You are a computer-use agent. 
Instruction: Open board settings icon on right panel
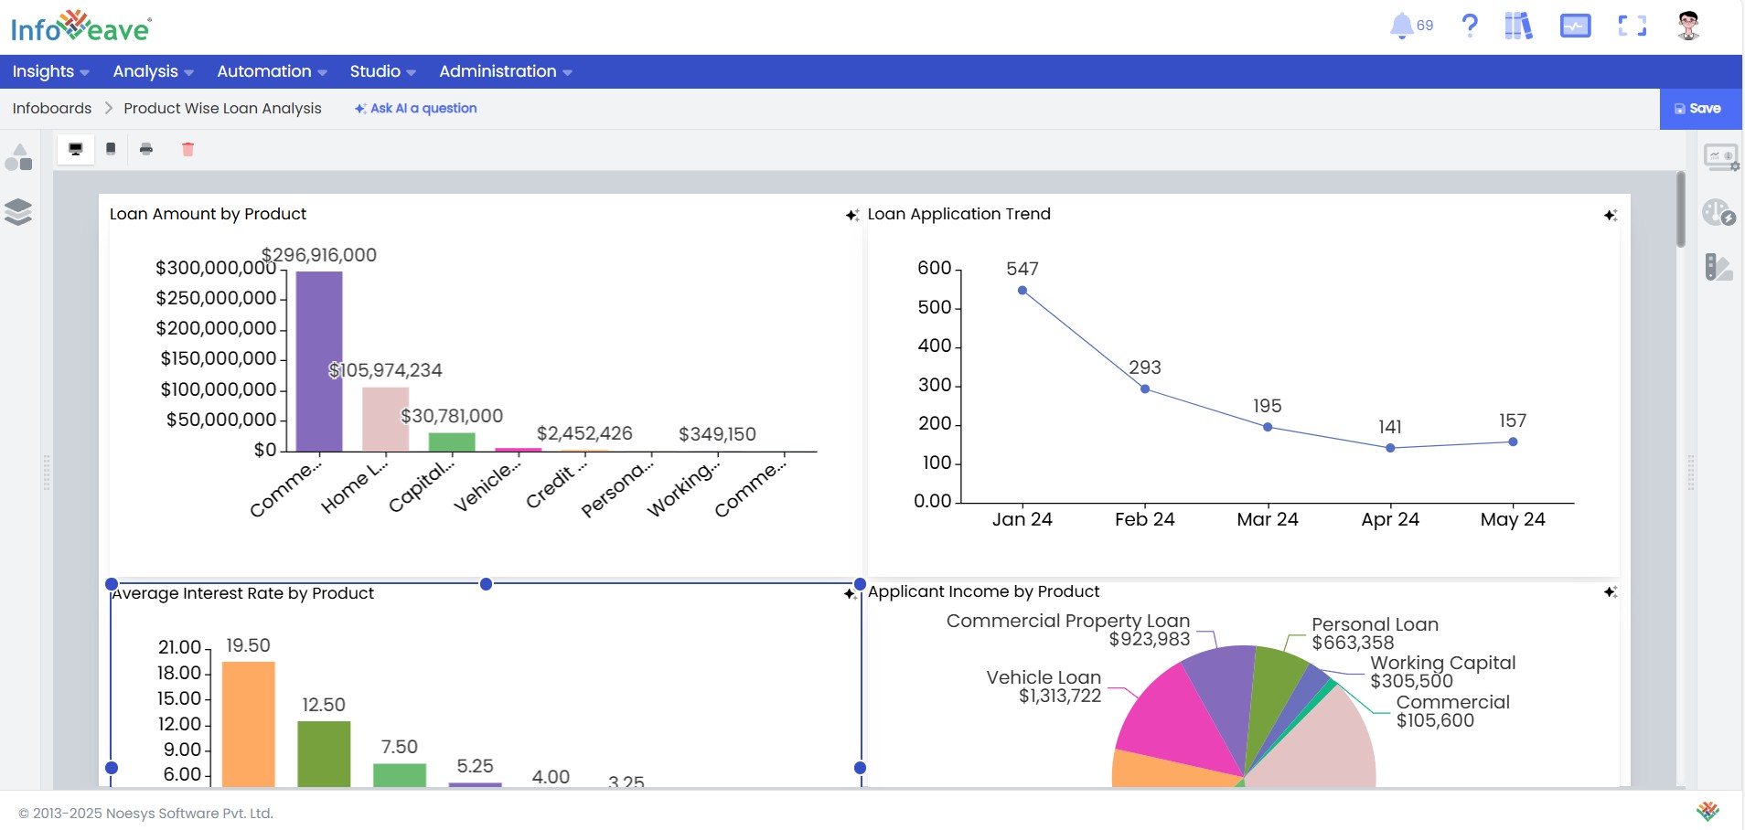pos(1720,157)
